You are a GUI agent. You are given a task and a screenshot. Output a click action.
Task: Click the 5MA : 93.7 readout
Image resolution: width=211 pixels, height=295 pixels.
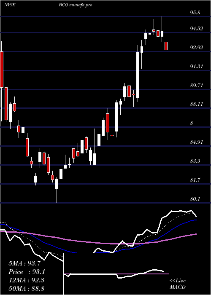tap(24, 263)
